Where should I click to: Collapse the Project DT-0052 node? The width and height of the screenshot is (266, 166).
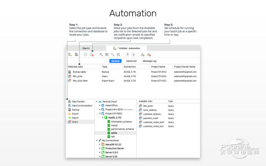coord(100,114)
